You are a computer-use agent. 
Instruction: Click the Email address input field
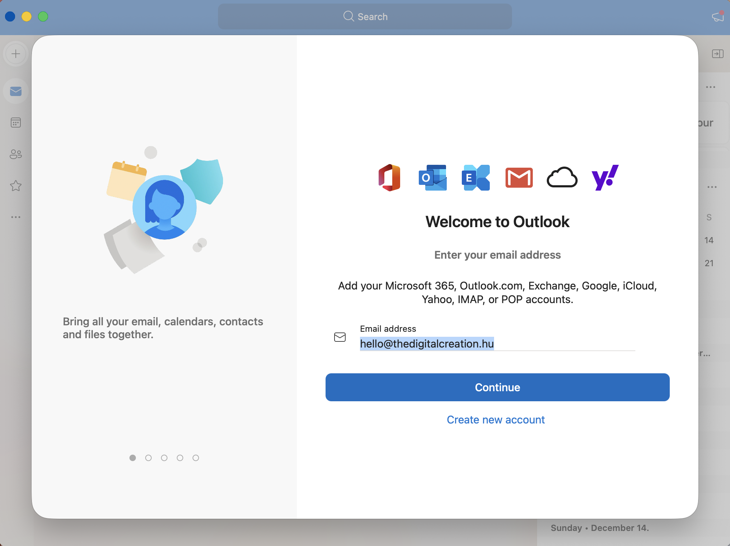coord(497,344)
